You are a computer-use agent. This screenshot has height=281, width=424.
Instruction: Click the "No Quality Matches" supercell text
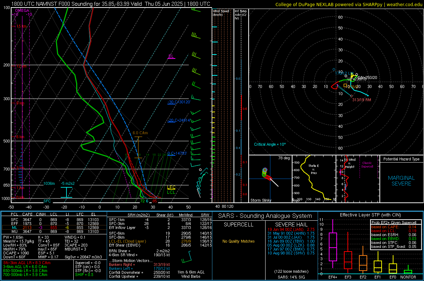point(239,241)
